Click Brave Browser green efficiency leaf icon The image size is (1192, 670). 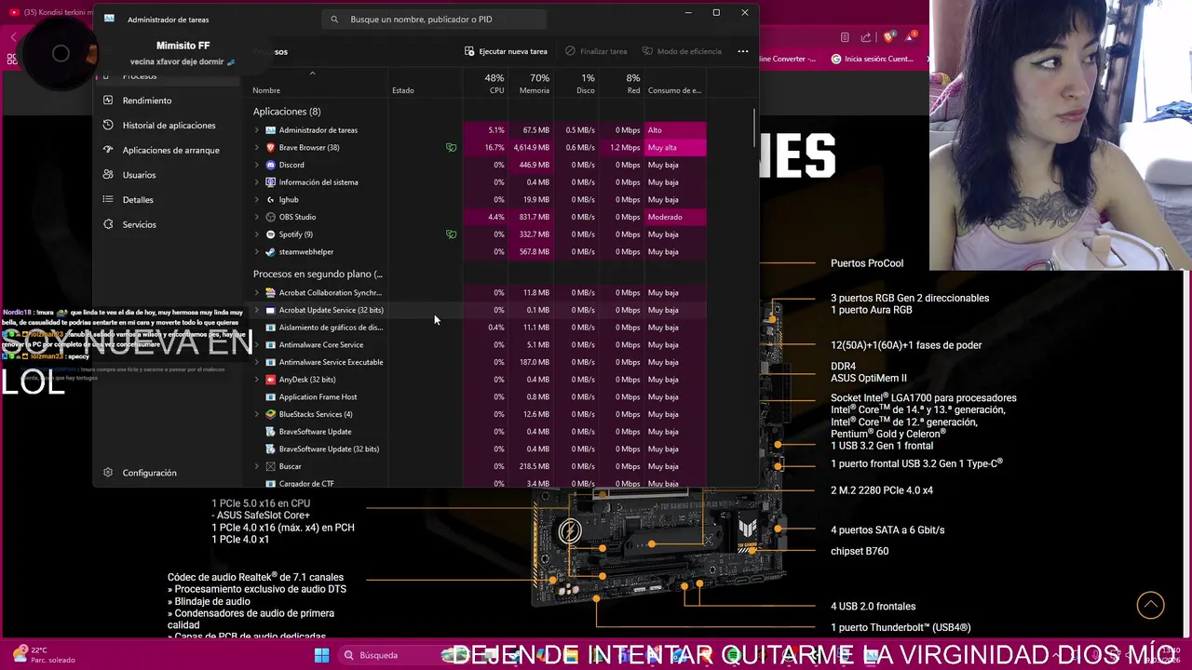451,147
